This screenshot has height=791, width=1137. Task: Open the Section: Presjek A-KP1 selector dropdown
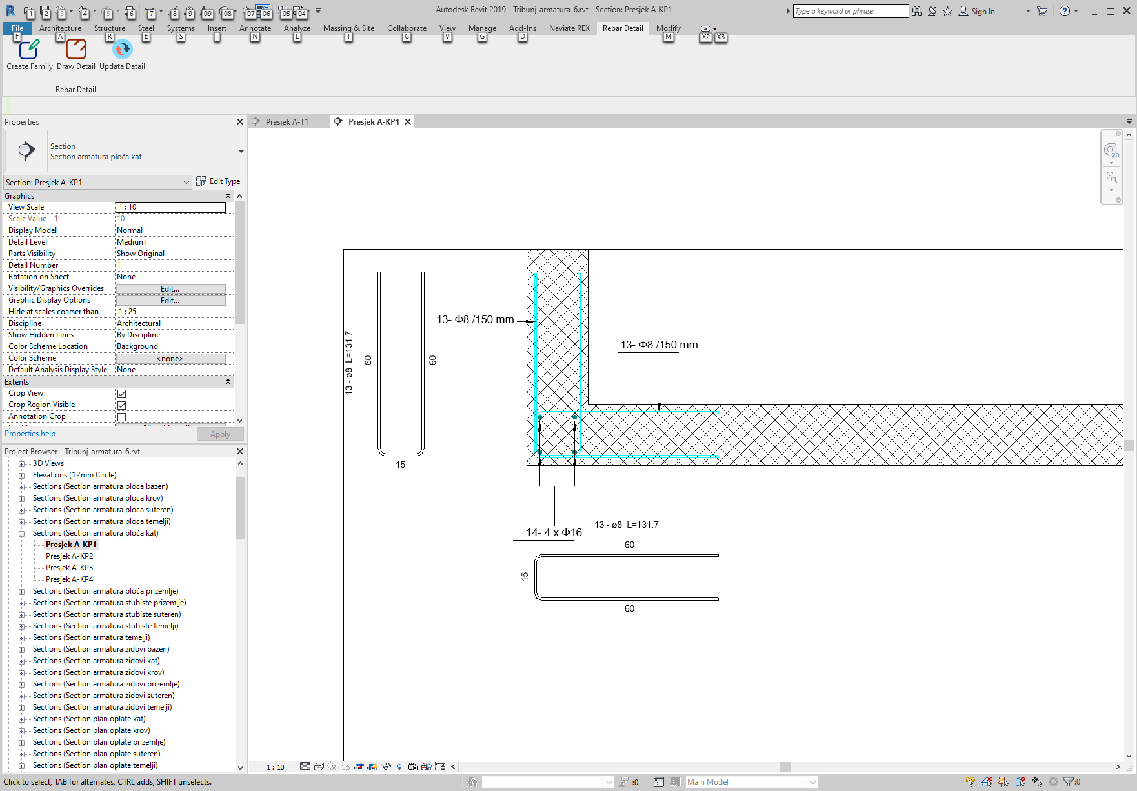[x=186, y=182]
